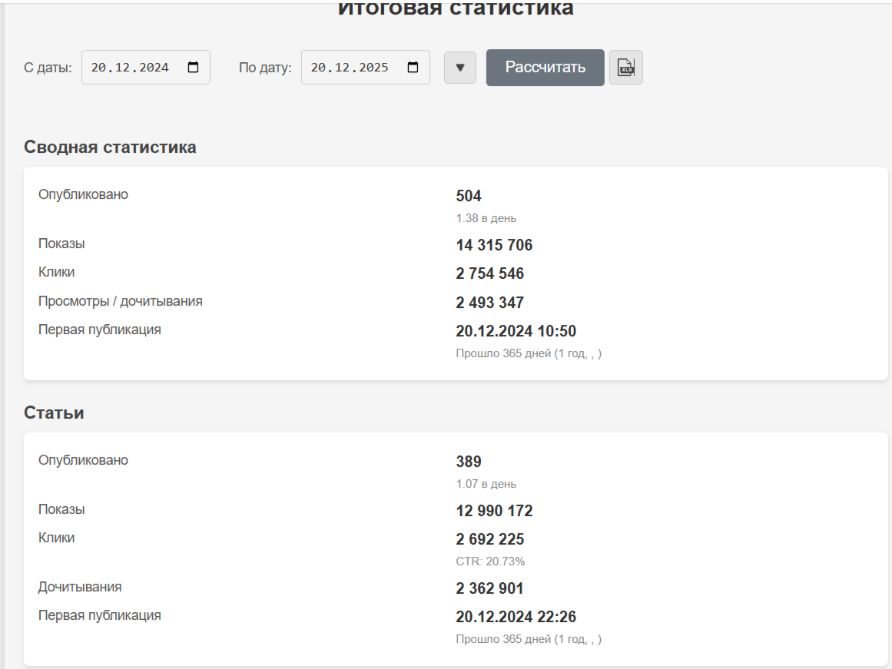Export statistics to XLS file
892x669 pixels.
tap(626, 68)
